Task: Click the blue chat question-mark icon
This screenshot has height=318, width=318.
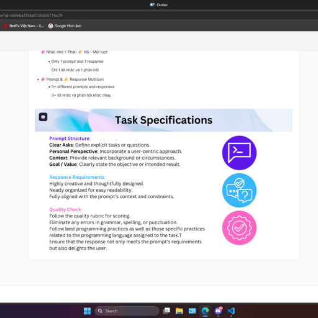Action: pyautogui.click(x=239, y=190)
